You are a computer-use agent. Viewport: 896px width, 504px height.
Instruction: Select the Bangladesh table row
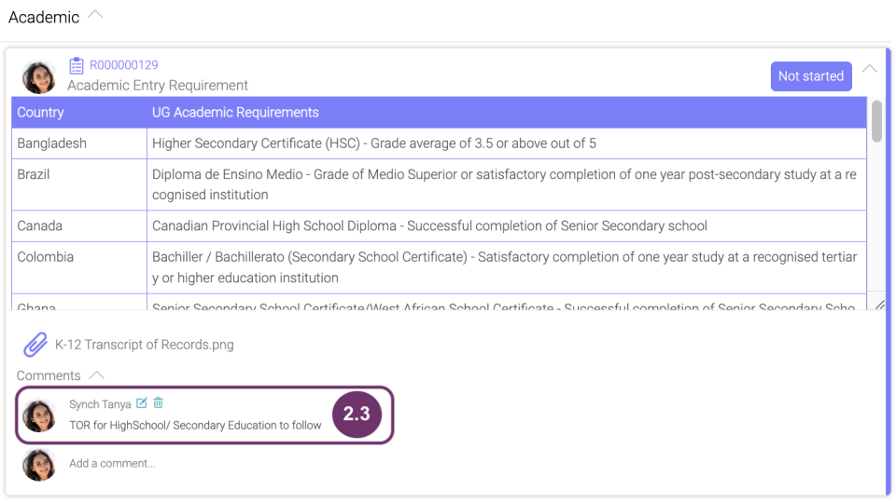(x=439, y=143)
